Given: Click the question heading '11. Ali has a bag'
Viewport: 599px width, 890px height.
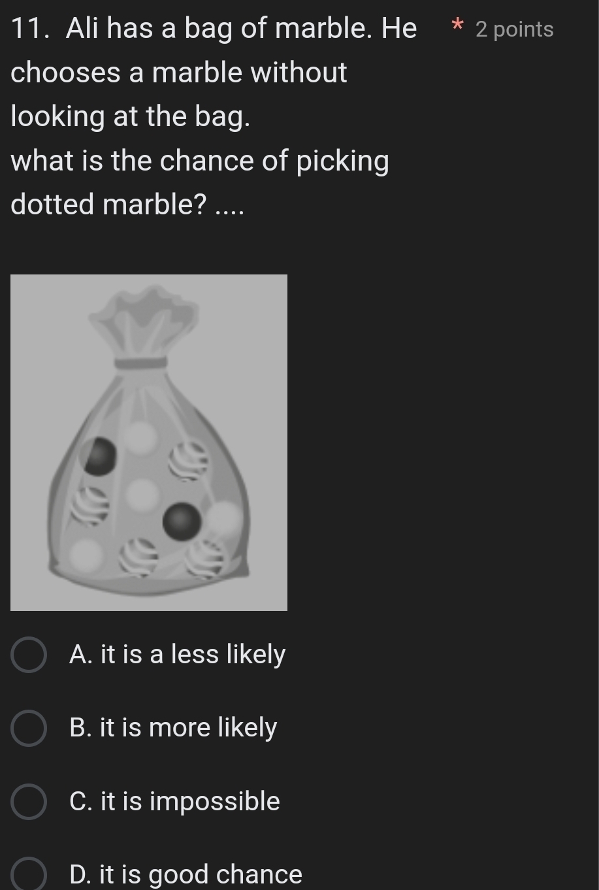Looking at the screenshot, I should click(x=214, y=28).
